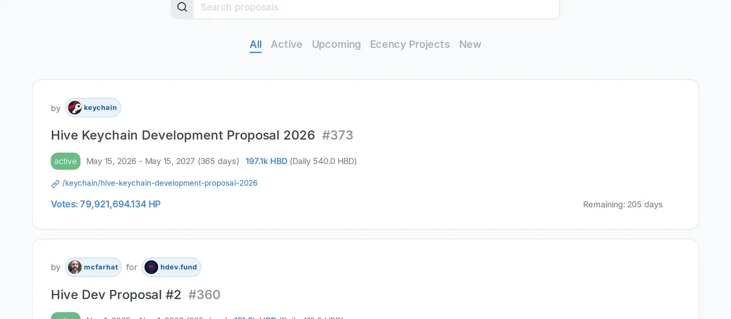The height and width of the screenshot is (319, 731).
Task: Click proposal number #373
Action: pyautogui.click(x=338, y=135)
